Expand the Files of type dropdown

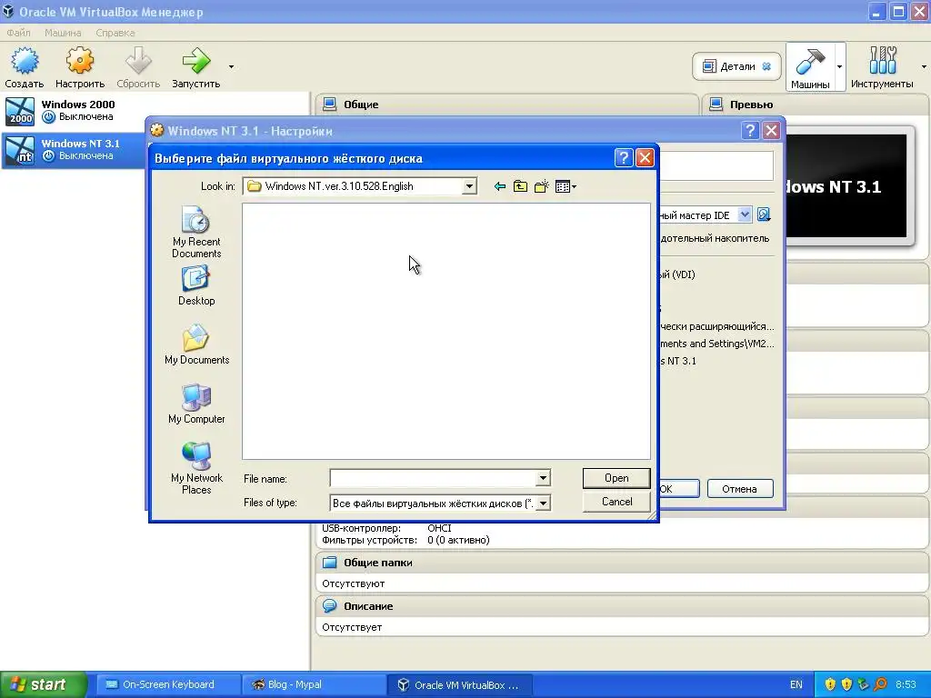pyautogui.click(x=544, y=504)
